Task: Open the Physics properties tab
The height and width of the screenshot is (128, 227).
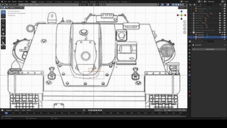Action: (x=189, y=82)
